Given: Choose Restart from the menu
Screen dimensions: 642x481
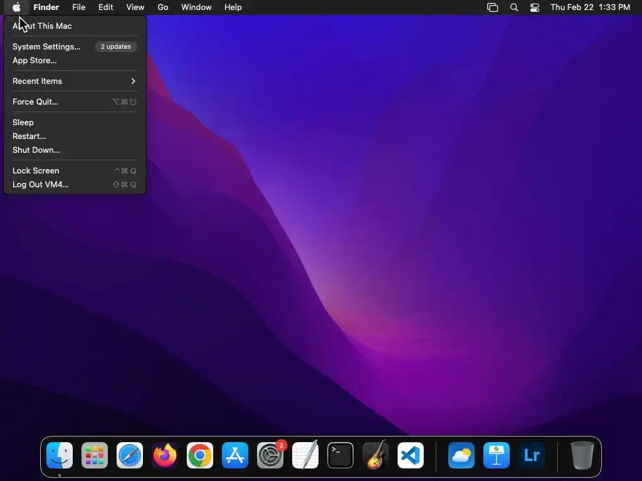Looking at the screenshot, I should click(74, 136).
